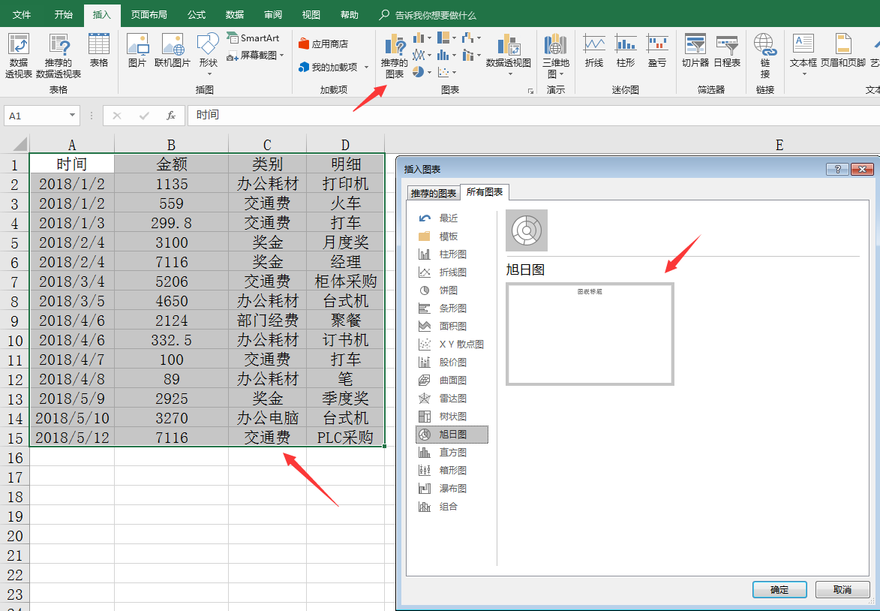Image resolution: width=880 pixels, height=611 pixels.
Task: Open the Screenshot (屏幕截图) dropdown
Action: pos(255,55)
